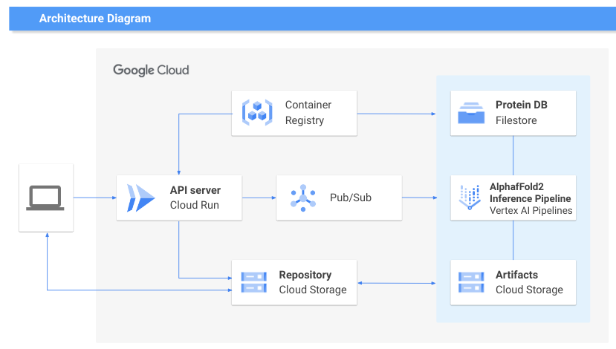Select the Filestore icon beside Protein DB
Viewport: 616px width, 349px height.
point(472,113)
